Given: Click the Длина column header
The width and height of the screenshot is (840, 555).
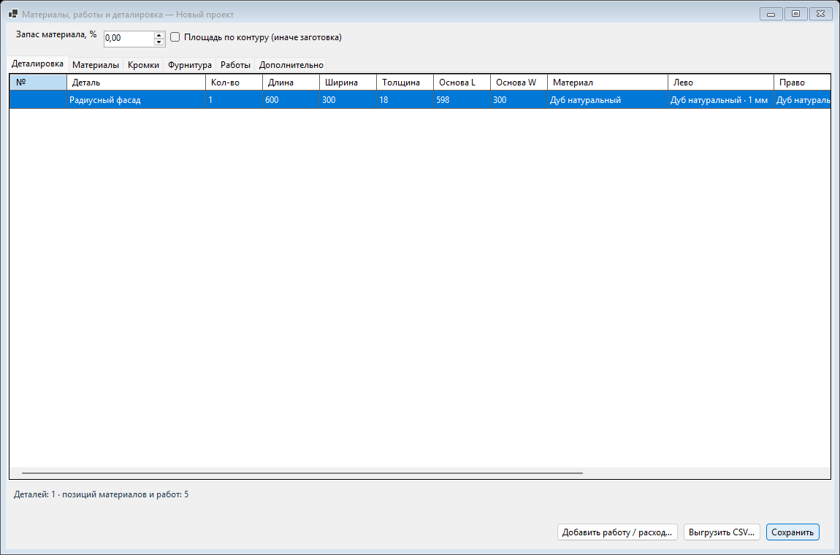Looking at the screenshot, I should tap(291, 83).
